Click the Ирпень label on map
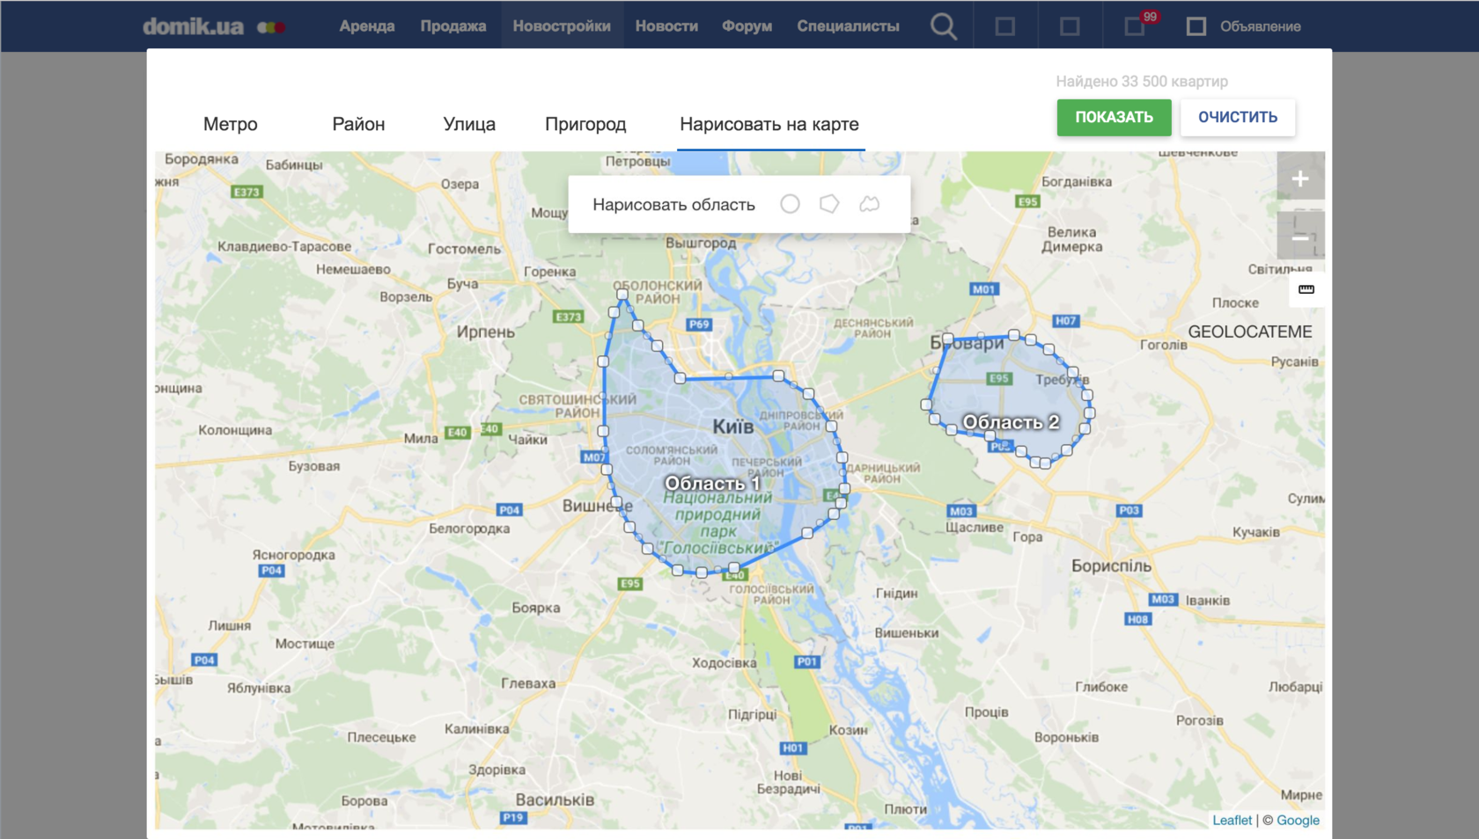The width and height of the screenshot is (1479, 839). click(485, 332)
